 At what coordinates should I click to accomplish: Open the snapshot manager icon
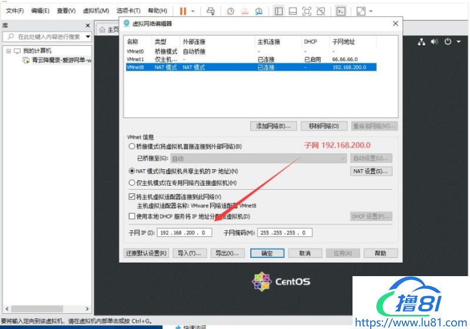258,11
